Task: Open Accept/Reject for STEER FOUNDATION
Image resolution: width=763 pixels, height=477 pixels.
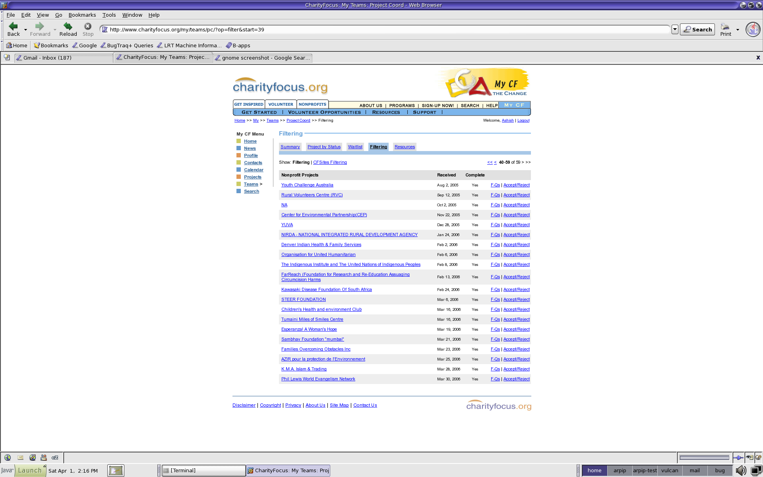Action: click(x=516, y=299)
